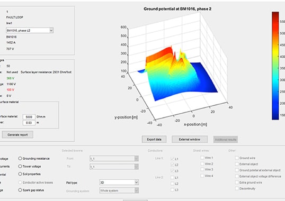Enable the Ground wire checkbox

237,158
